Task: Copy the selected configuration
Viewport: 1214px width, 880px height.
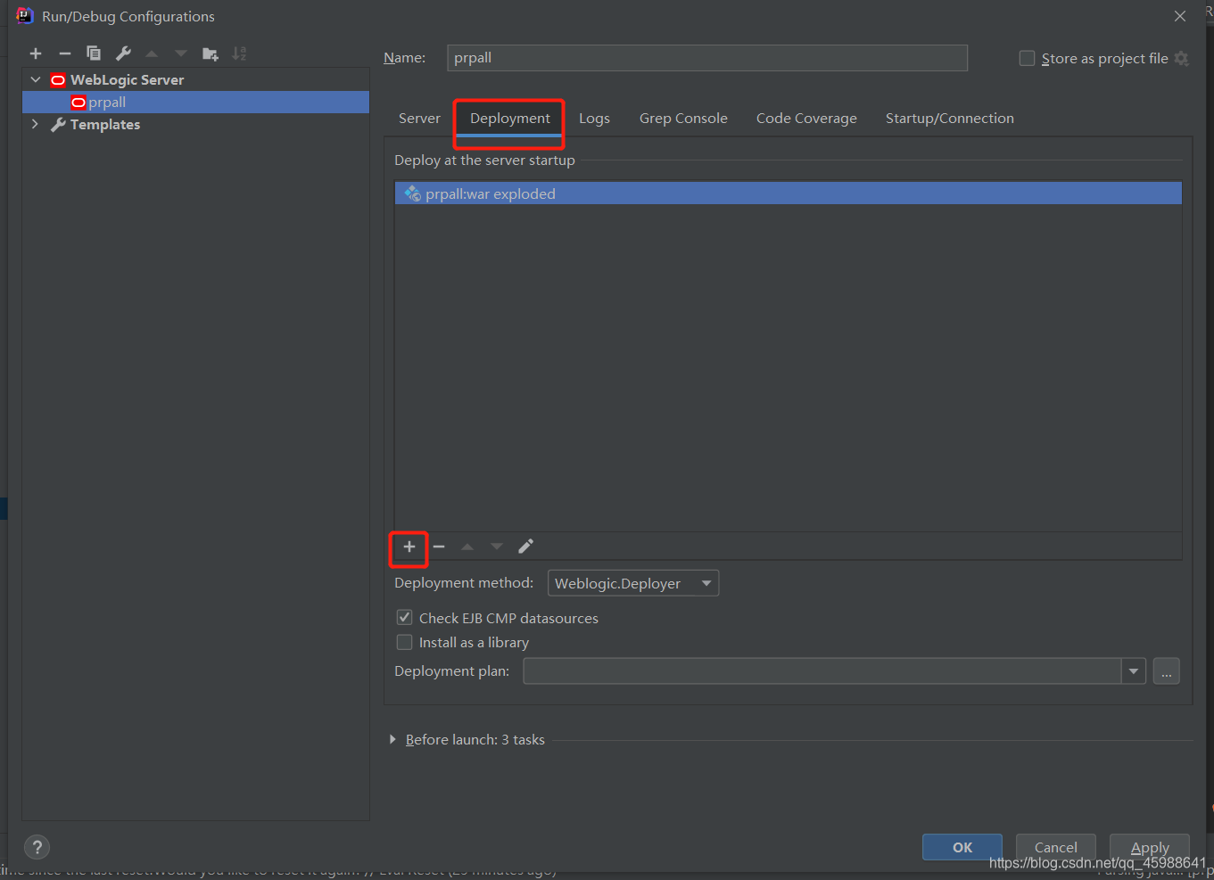Action: [x=94, y=53]
